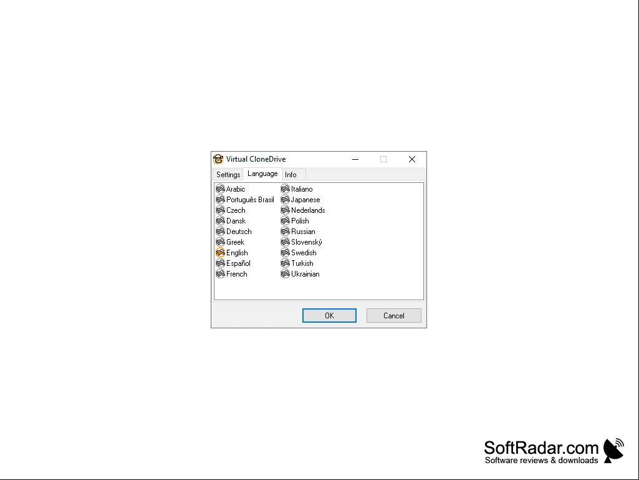Click the sheep icon beside Russian
The width and height of the screenshot is (639, 480).
[x=286, y=231]
